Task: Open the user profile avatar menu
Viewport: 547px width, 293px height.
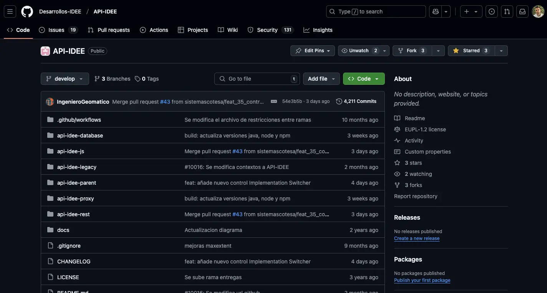Action: point(538,12)
